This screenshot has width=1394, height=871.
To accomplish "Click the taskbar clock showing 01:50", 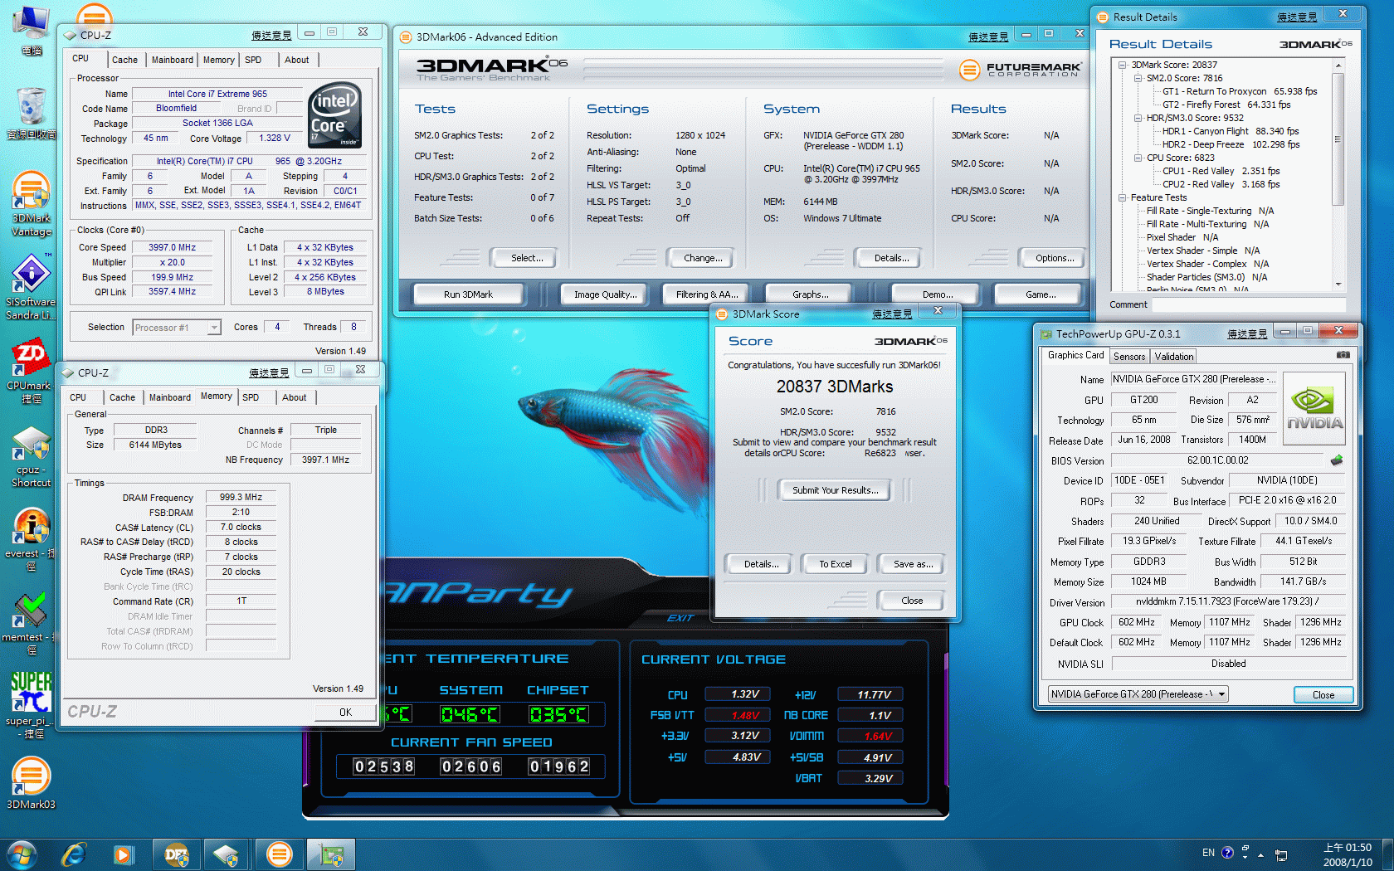I will point(1348,854).
